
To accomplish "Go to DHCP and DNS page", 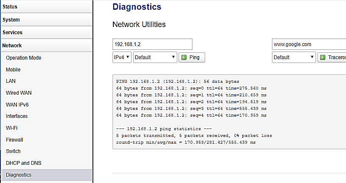I will (24, 163).
